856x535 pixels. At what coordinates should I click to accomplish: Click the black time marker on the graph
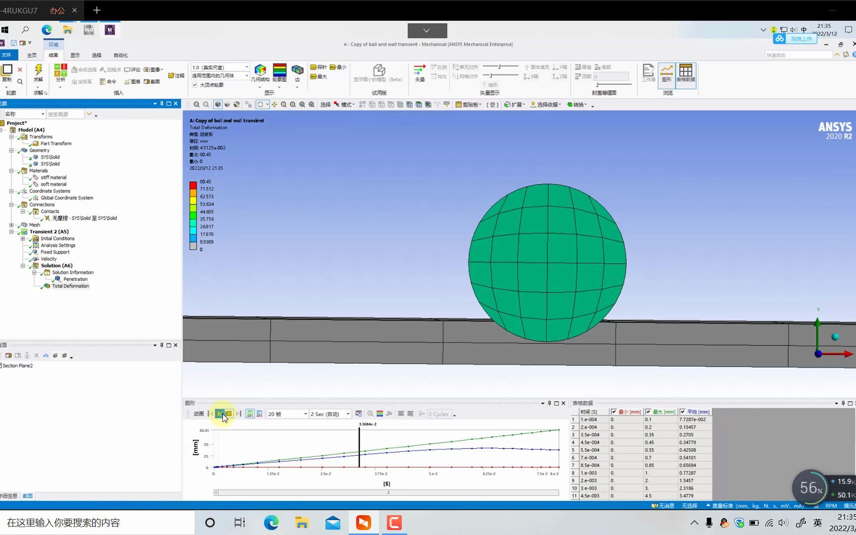[359, 447]
